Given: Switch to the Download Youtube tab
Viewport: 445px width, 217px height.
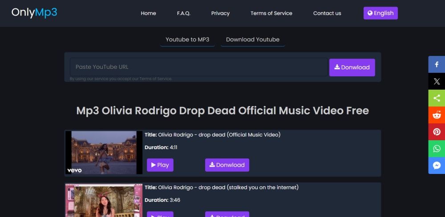Looking at the screenshot, I should click(x=253, y=39).
